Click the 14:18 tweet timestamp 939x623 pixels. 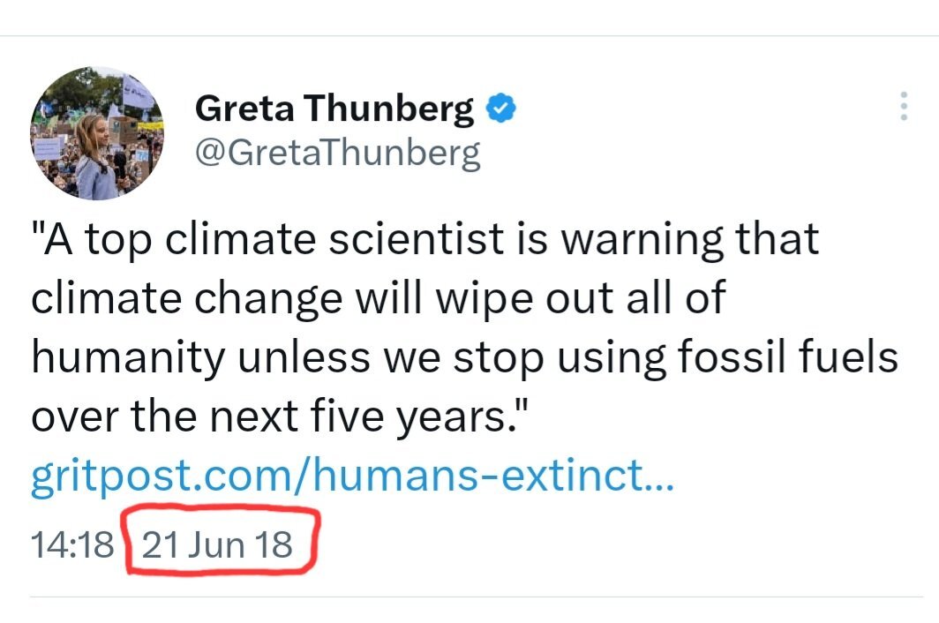click(x=72, y=544)
